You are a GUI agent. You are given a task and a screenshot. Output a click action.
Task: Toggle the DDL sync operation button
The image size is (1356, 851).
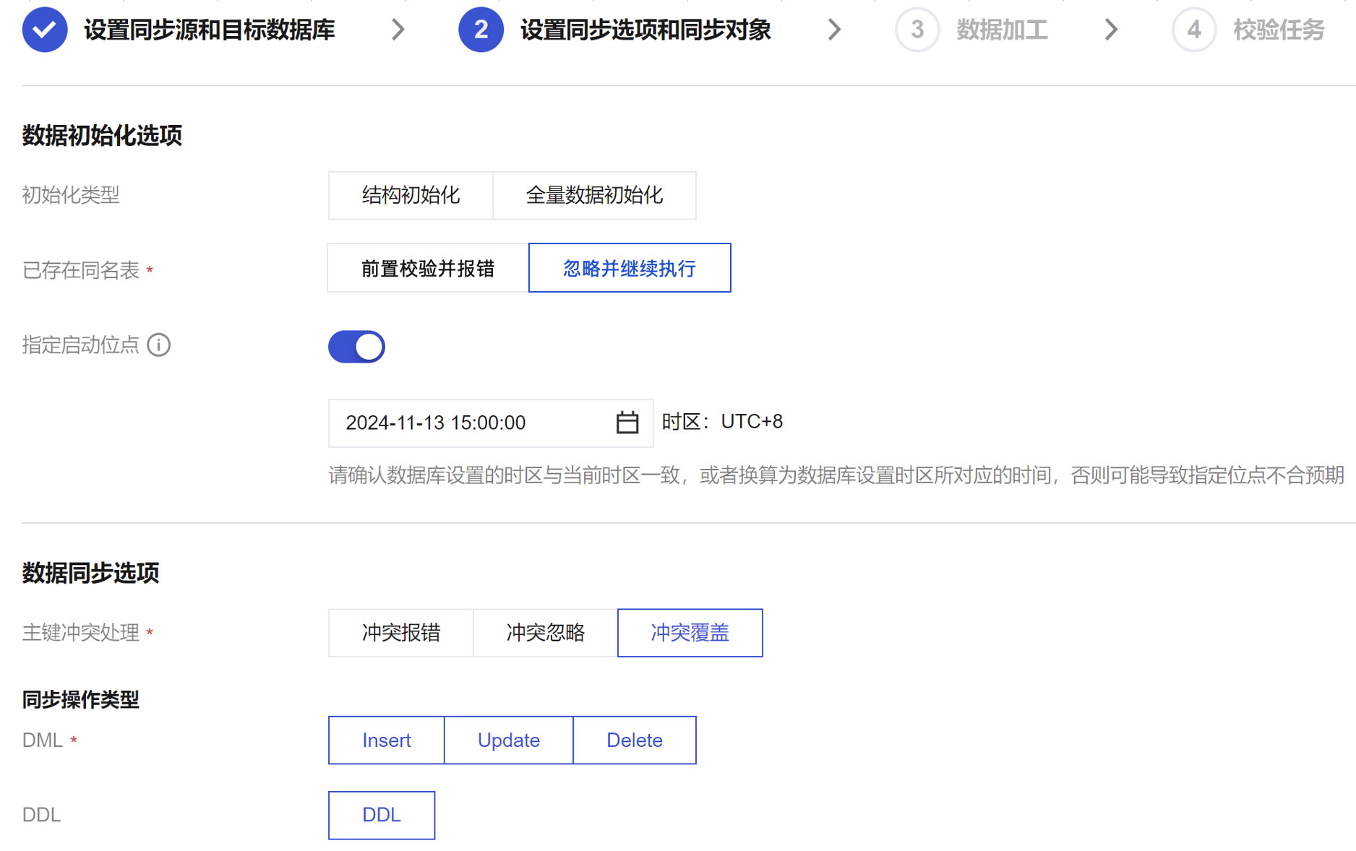point(382,816)
